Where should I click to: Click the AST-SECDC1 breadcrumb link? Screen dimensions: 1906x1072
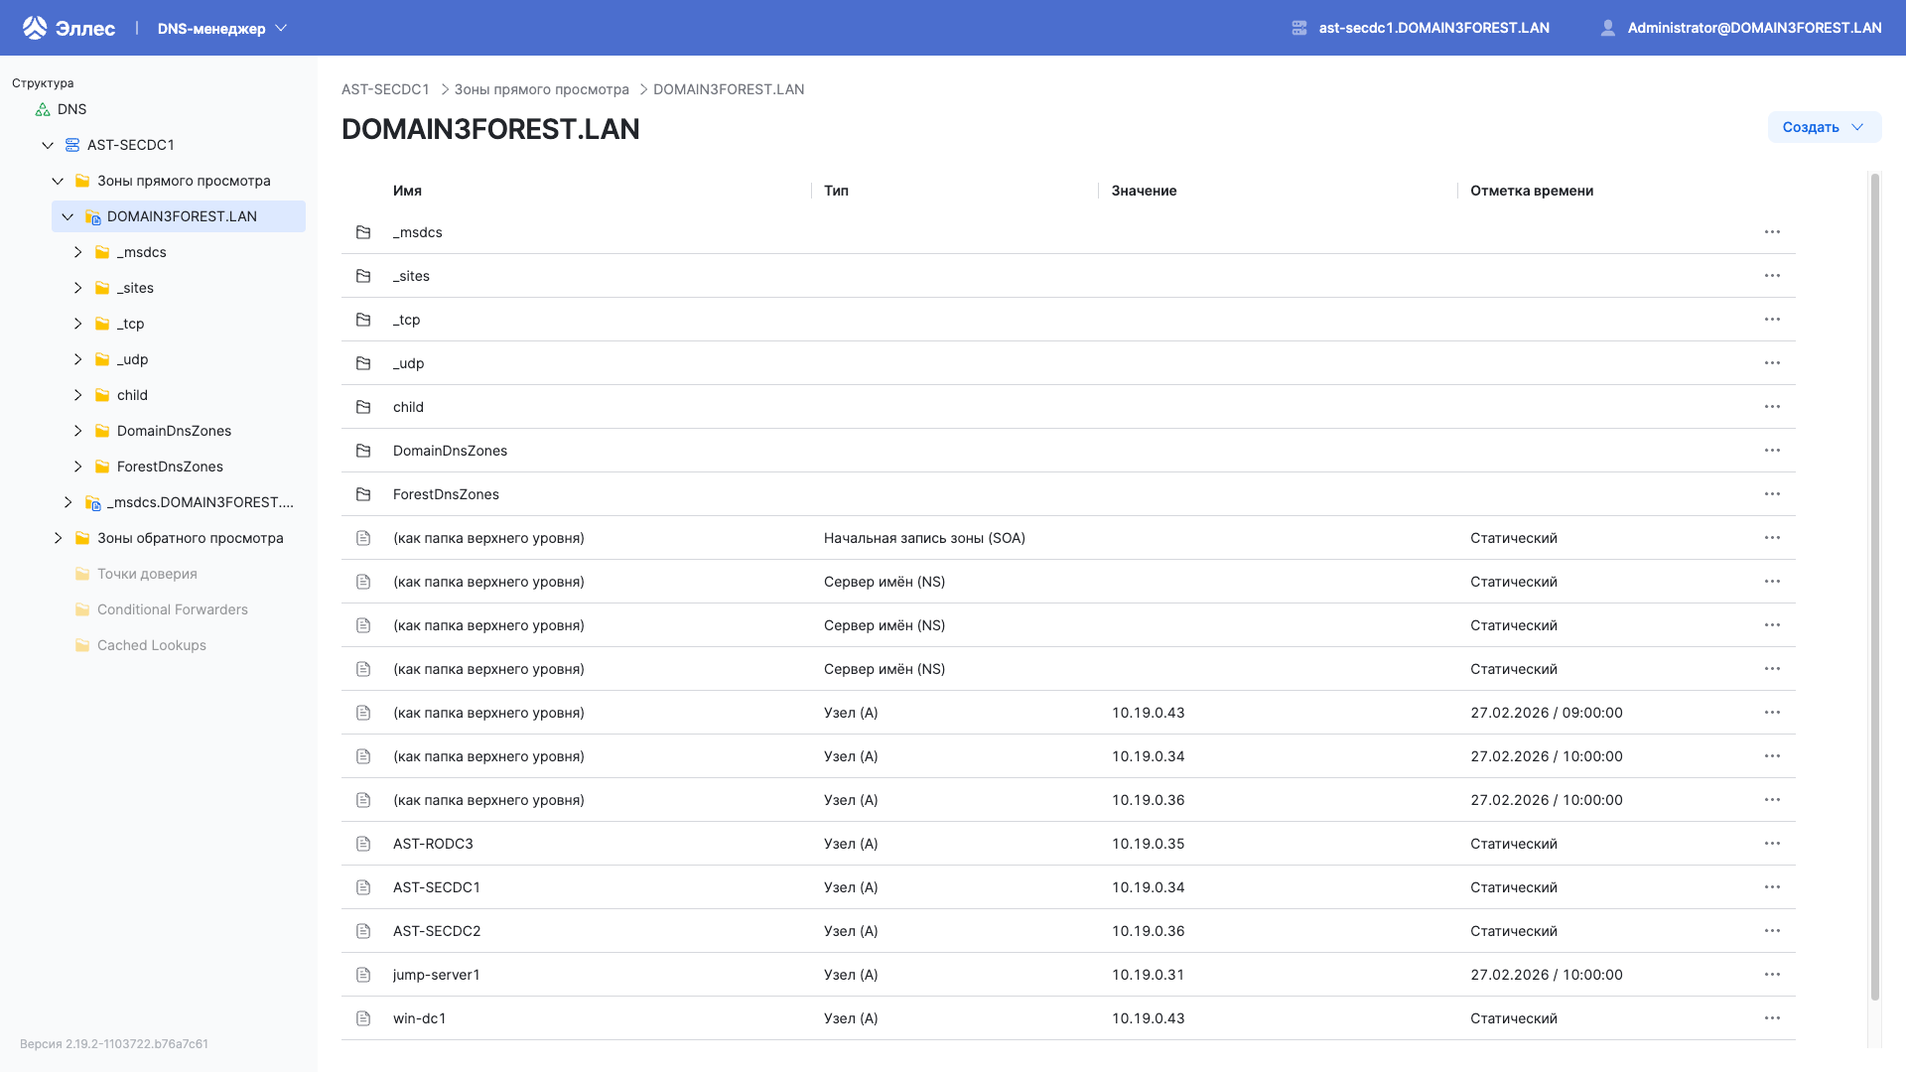tap(385, 89)
